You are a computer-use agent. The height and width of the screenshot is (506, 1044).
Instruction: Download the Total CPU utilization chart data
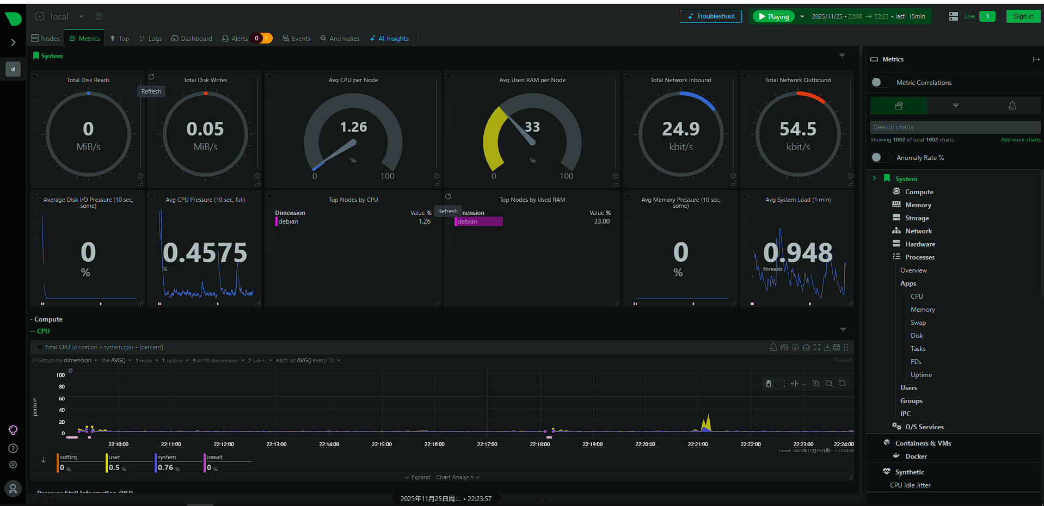pos(827,347)
